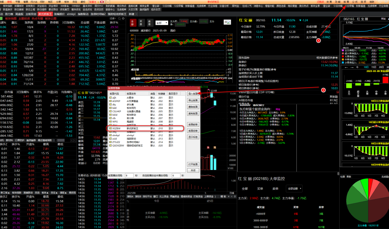Image resolution: width=389 pixels, height=229 pixels.
Task: Click the WPG layout row icon
Action: tap(111, 122)
